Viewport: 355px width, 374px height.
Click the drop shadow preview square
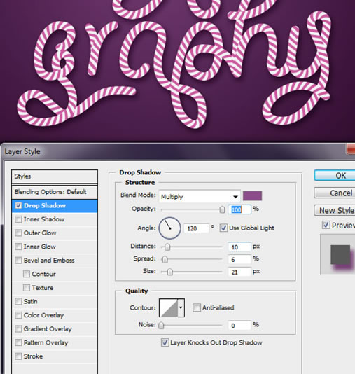(x=340, y=255)
